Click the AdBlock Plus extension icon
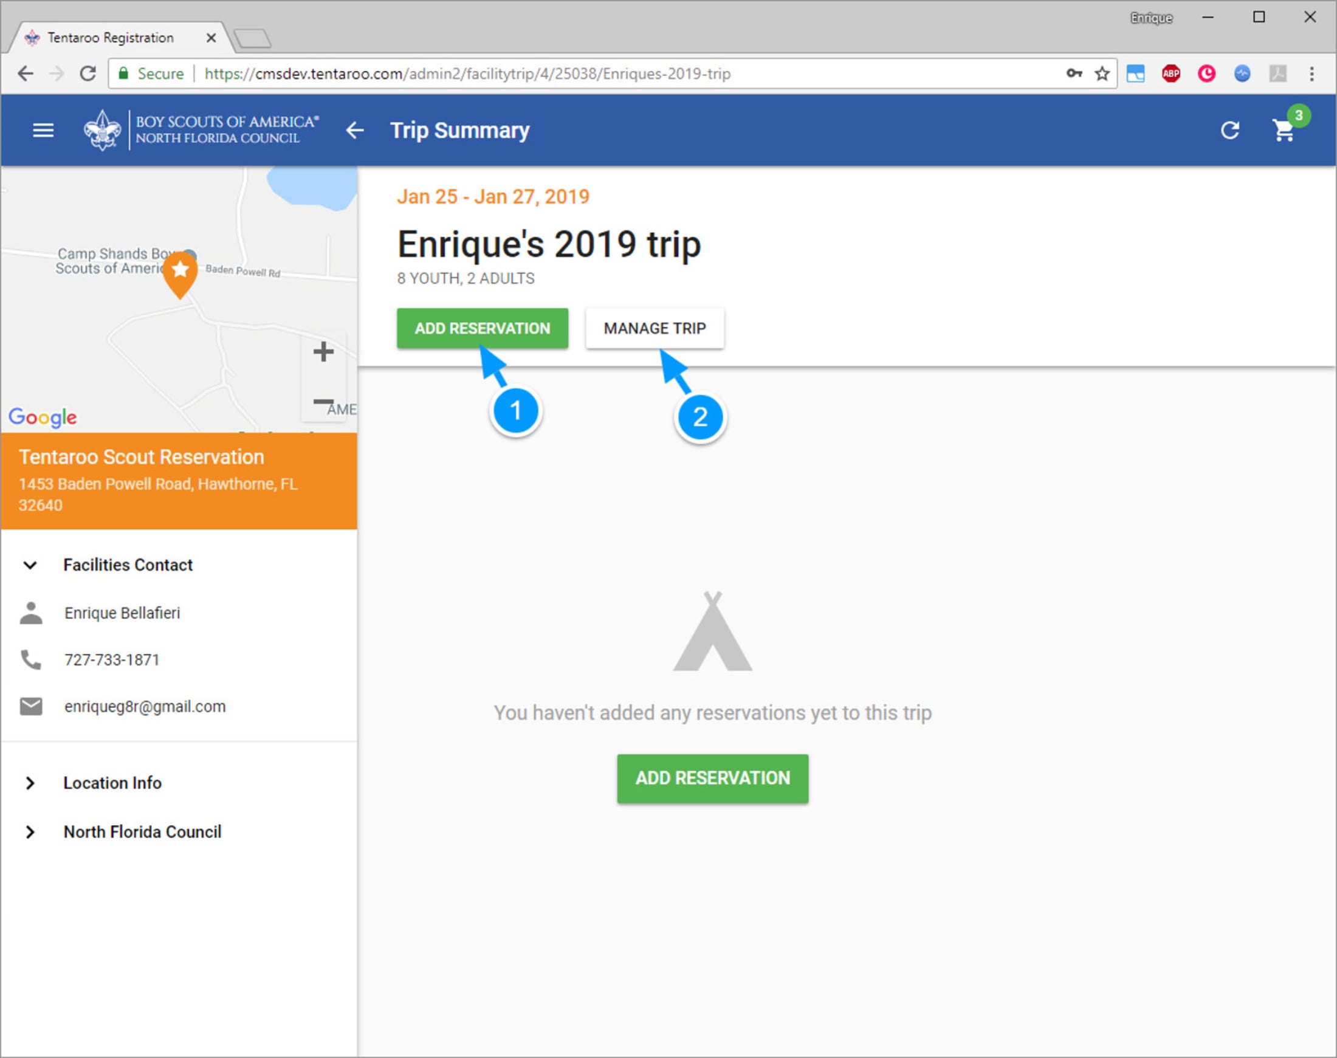Image resolution: width=1337 pixels, height=1058 pixels. 1171,74
